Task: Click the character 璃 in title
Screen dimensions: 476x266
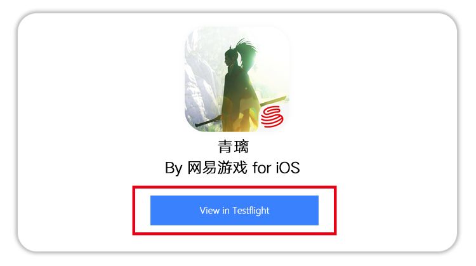Action: (x=242, y=147)
